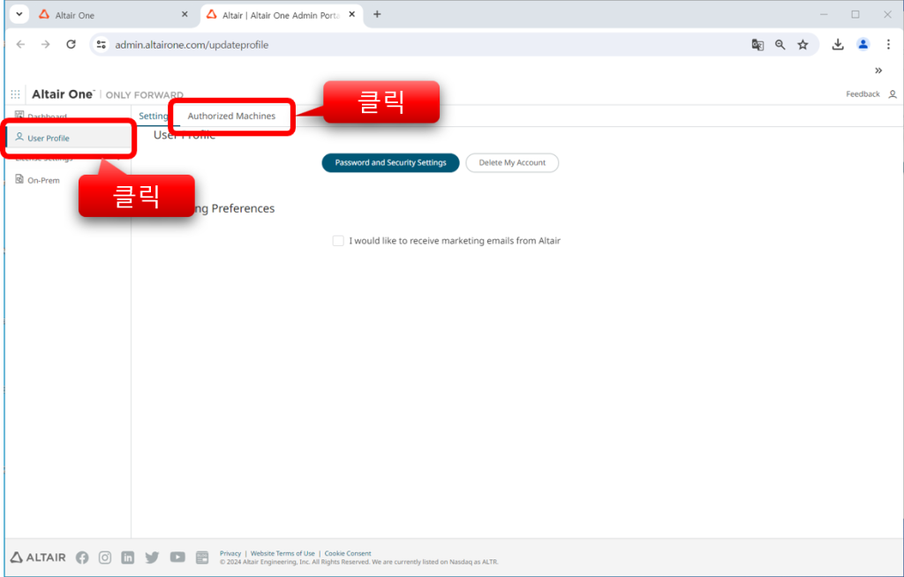Open a new browser tab

pyautogui.click(x=377, y=14)
